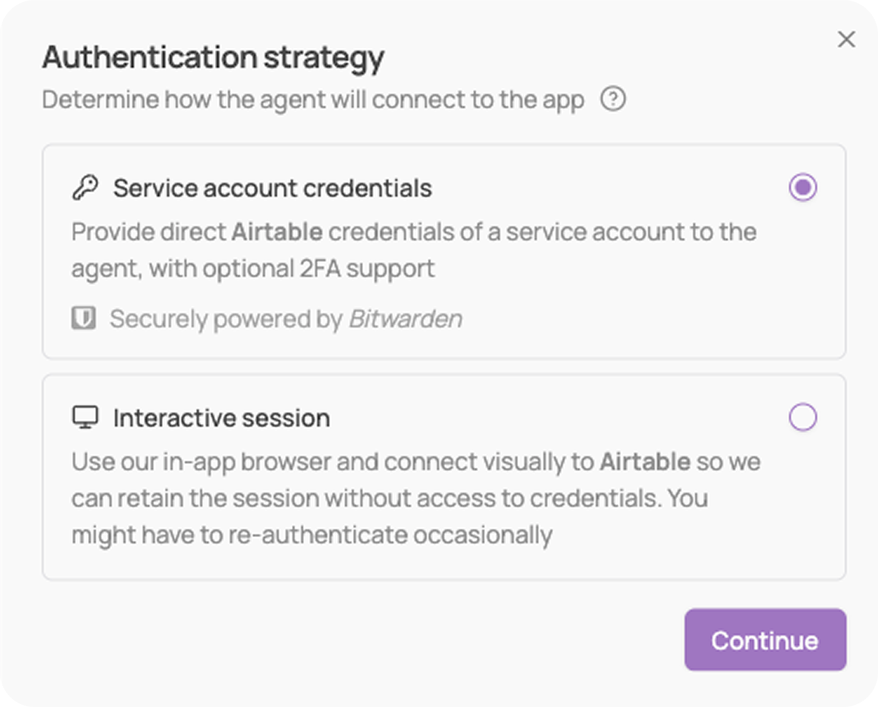The image size is (878, 707).
Task: Click the bold Airtable word in the credentials description
Action: point(277,232)
